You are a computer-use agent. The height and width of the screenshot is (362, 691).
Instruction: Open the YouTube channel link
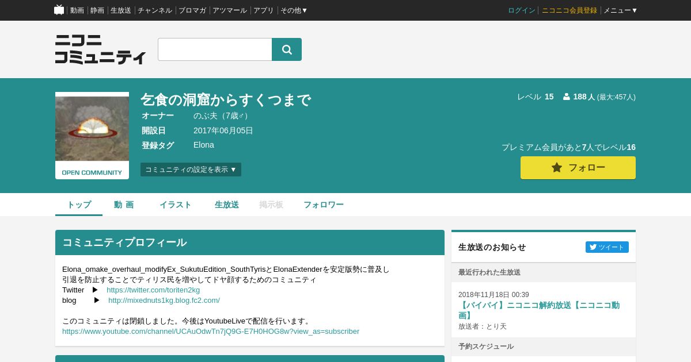coord(211,332)
